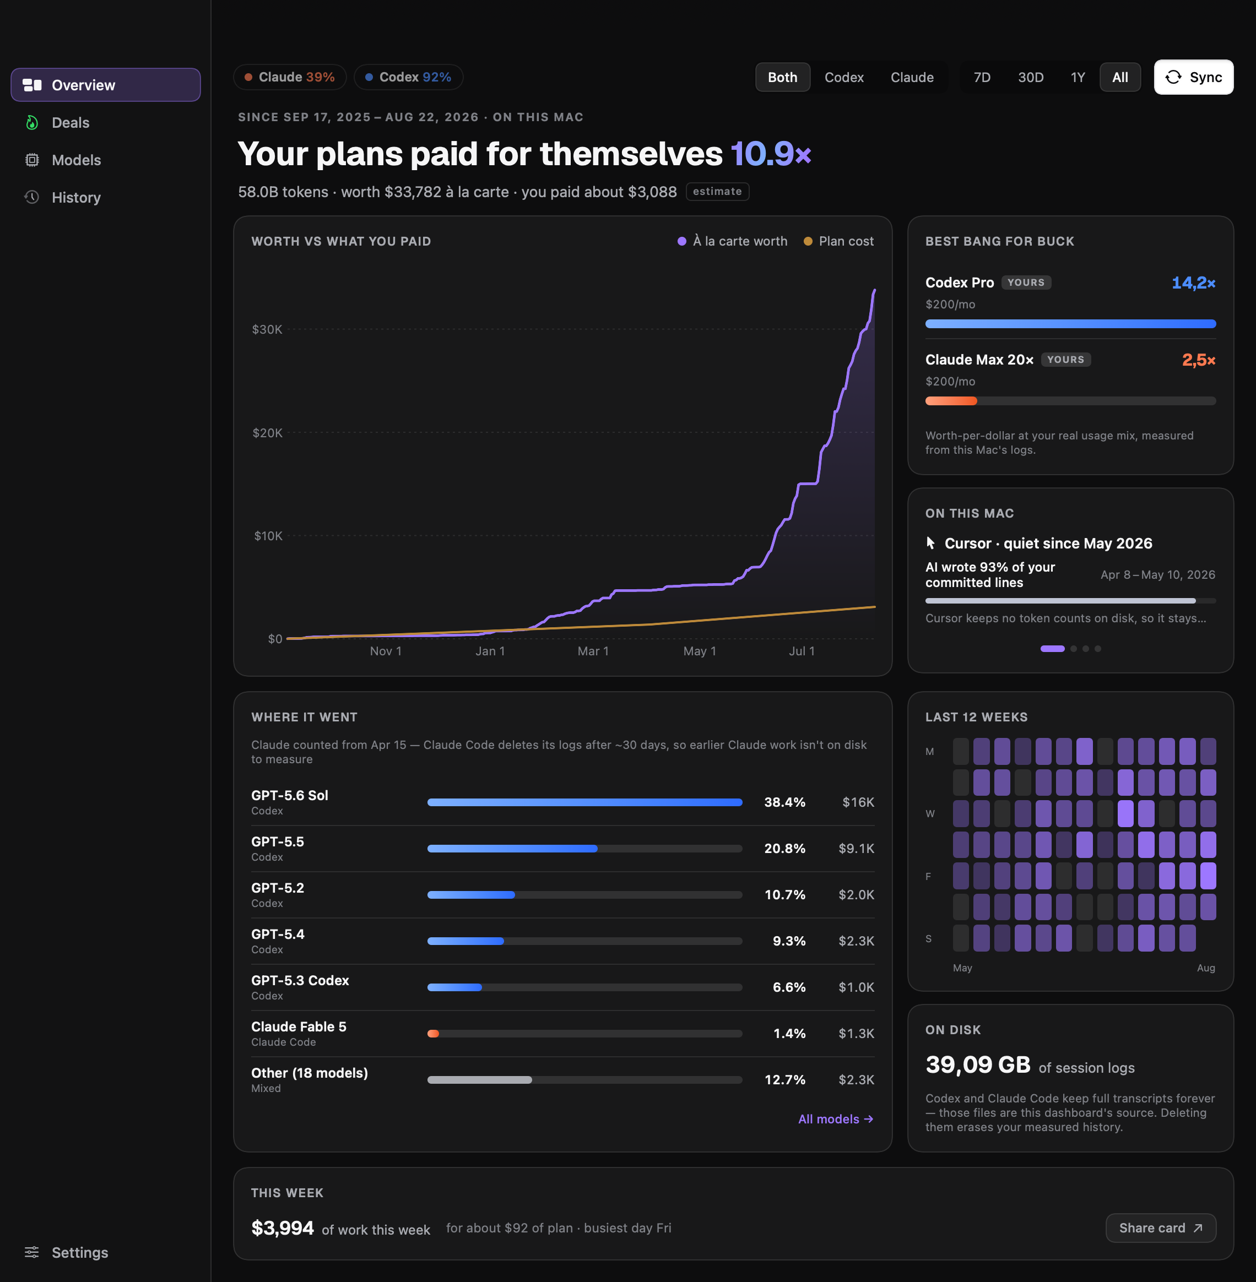The image size is (1256, 1282).
Task: Click the YOURS badge next to Claude Max 20×
Action: 1065,360
